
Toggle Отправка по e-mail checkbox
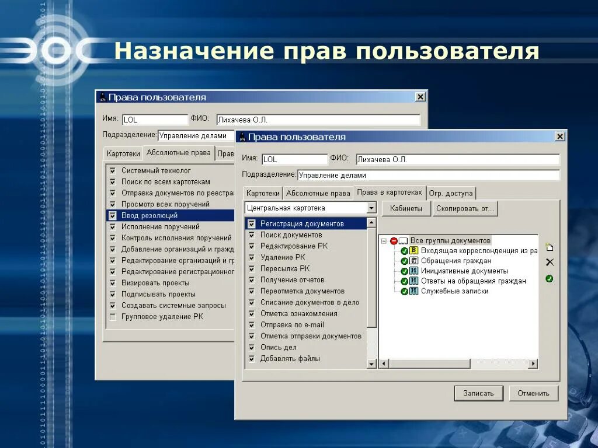[252, 325]
